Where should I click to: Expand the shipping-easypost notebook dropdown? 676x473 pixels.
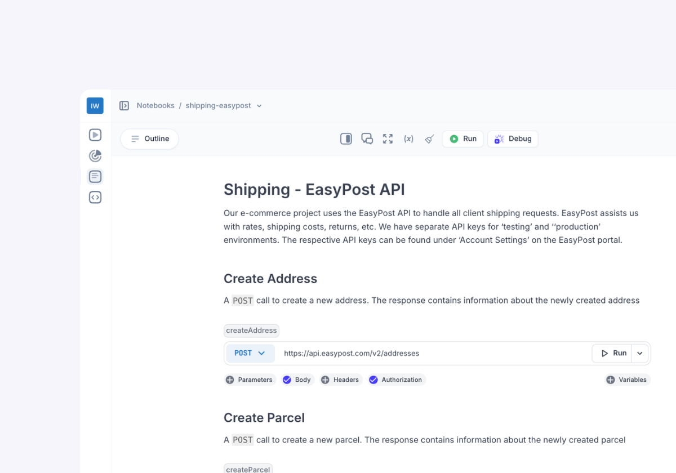pyautogui.click(x=259, y=106)
